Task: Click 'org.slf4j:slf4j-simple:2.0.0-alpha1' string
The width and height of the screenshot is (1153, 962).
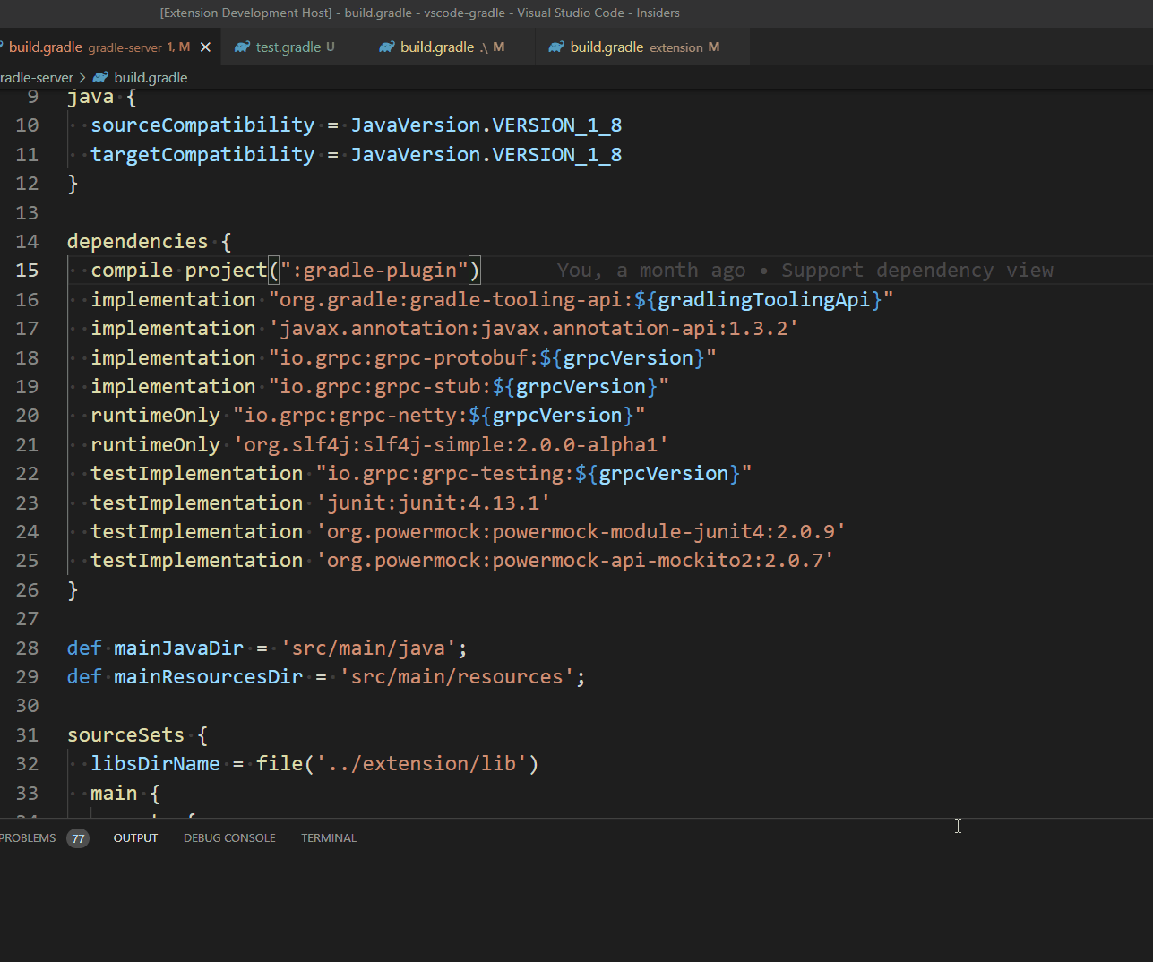Action: tap(451, 444)
